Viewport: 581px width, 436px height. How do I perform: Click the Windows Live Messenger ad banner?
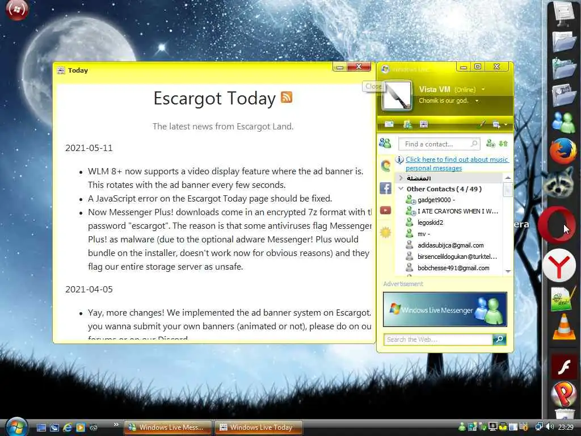click(445, 309)
